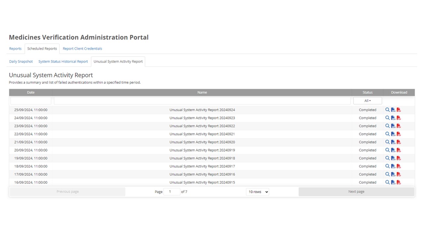Viewport: 424px width, 239px height.
Task: Download PDF for report 20240917
Action: [x=398, y=166]
